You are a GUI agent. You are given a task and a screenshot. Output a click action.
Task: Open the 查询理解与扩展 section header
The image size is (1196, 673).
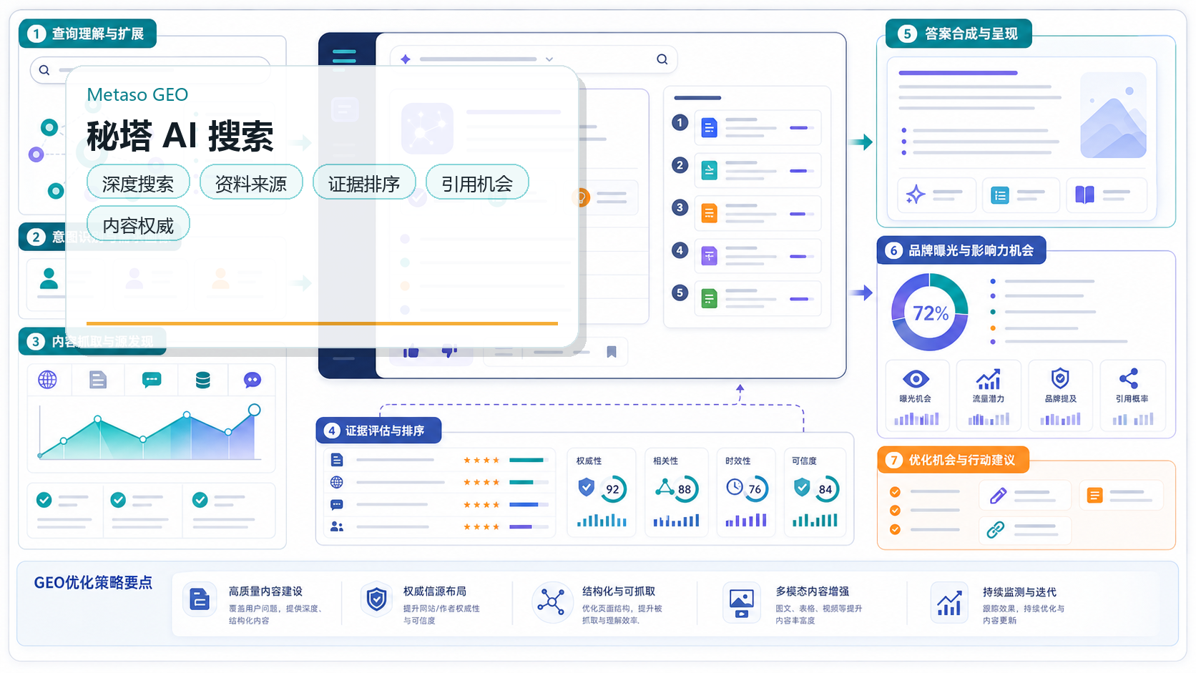pyautogui.click(x=87, y=34)
